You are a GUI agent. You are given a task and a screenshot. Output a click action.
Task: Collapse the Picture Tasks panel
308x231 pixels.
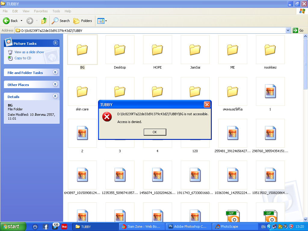coord(56,43)
